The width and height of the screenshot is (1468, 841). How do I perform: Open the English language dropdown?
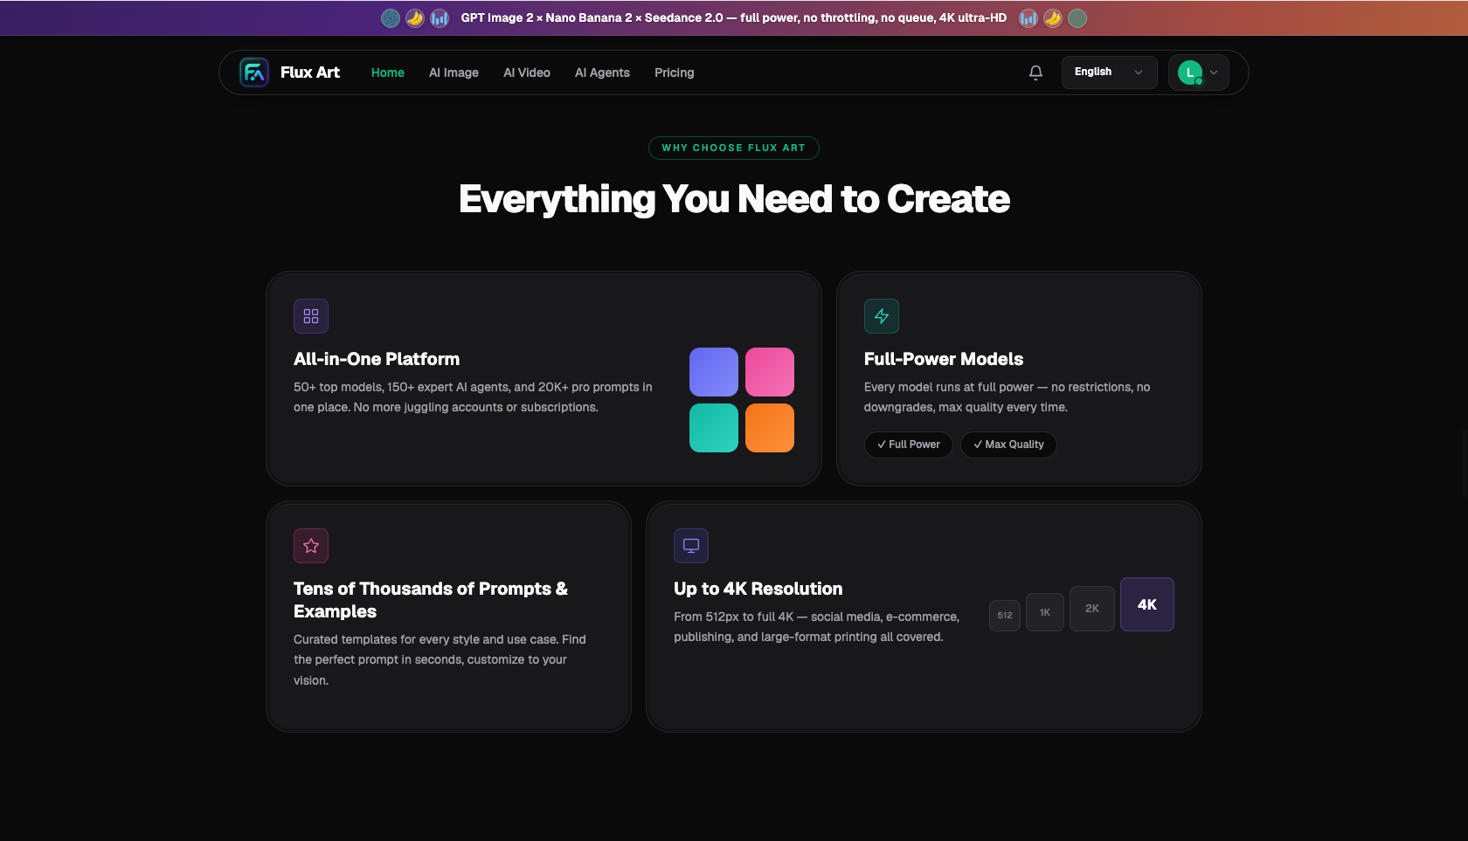pyautogui.click(x=1110, y=72)
